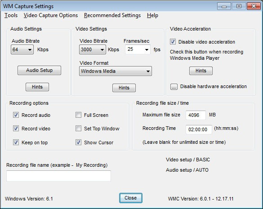Viewport: 263px width, 209px height.
Task: Click the Audio Setup button
Action: 39,70
